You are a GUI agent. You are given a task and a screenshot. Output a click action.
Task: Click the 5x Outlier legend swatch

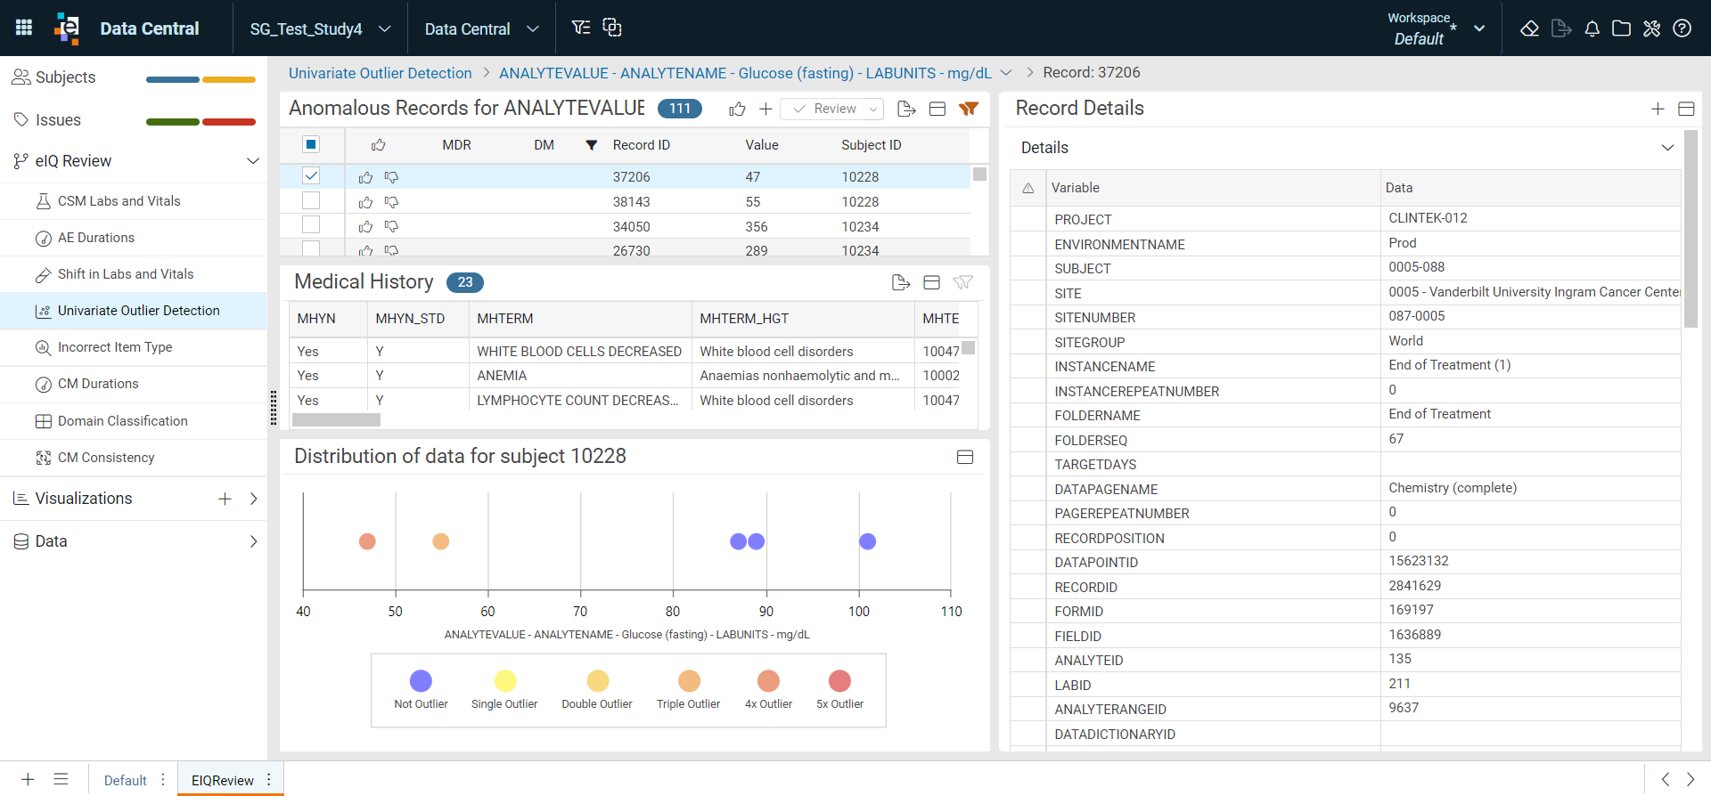click(x=839, y=681)
